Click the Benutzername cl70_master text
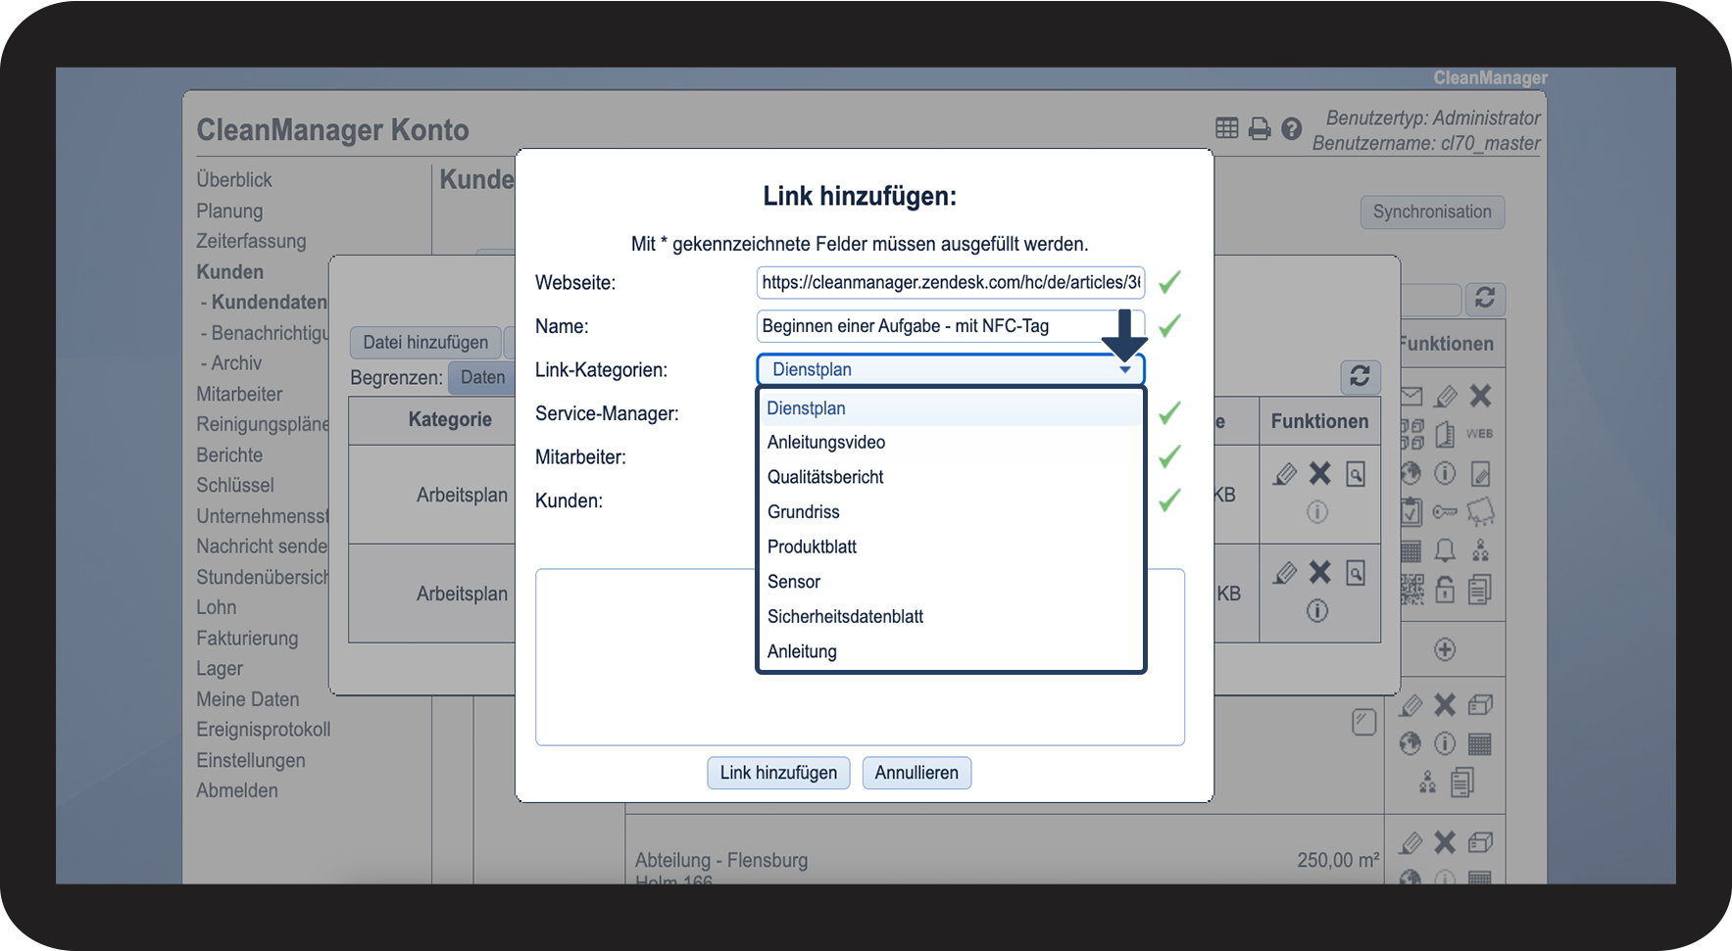 point(1426,144)
